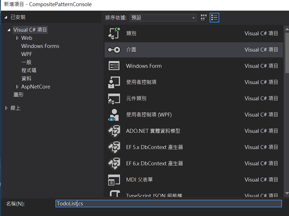The height and width of the screenshot is (216, 289).
Task: Choose the MDI 父表單 template icon
Action: pyautogui.click(x=114, y=180)
